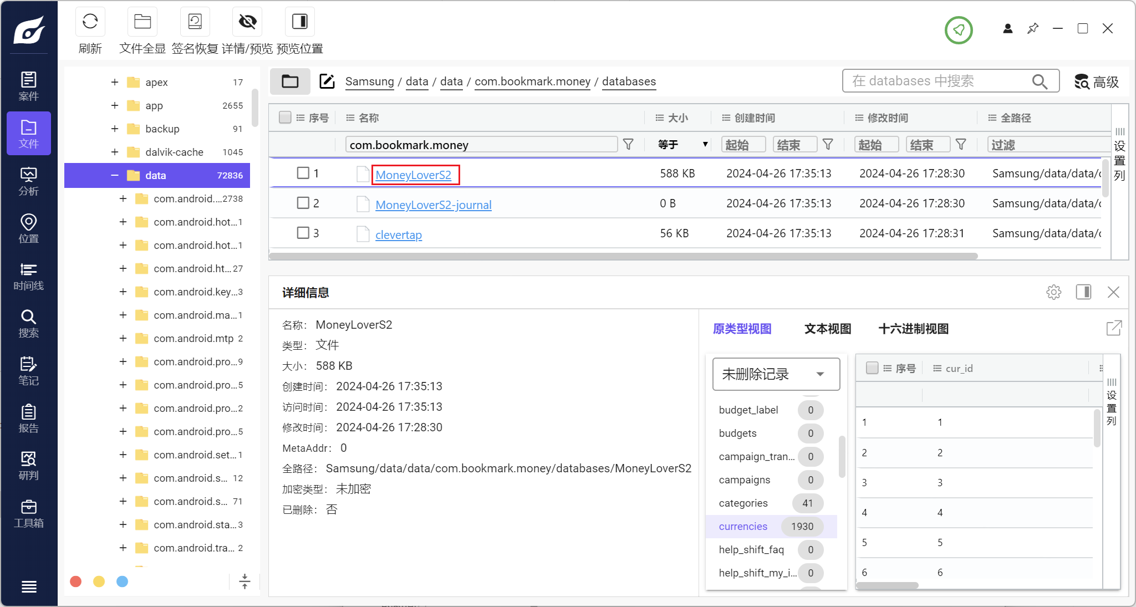
Task: Click the pin window icon
Action: pos(1033,28)
